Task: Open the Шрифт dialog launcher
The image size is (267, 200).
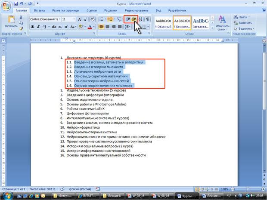Action: pos(94,34)
